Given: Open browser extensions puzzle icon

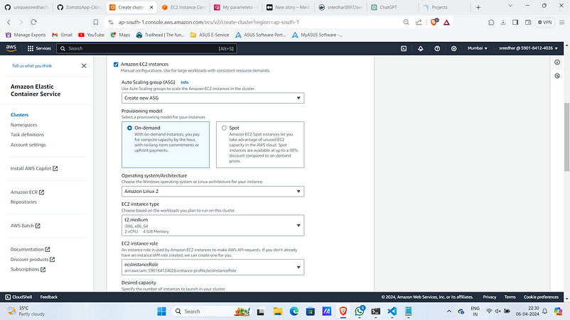Looking at the screenshot, I should point(491,22).
